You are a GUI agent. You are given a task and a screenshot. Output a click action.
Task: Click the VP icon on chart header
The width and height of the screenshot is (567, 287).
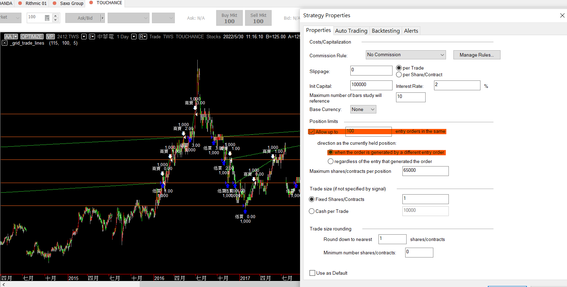coord(50,37)
